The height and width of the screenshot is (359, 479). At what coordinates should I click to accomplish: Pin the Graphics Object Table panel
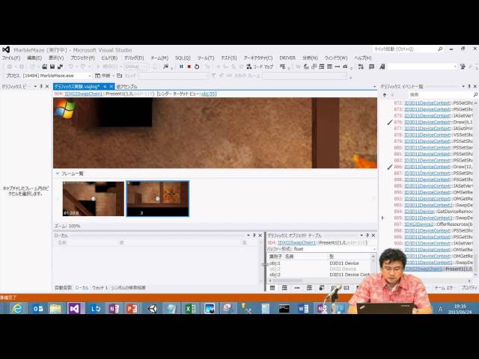pyautogui.click(x=367, y=236)
